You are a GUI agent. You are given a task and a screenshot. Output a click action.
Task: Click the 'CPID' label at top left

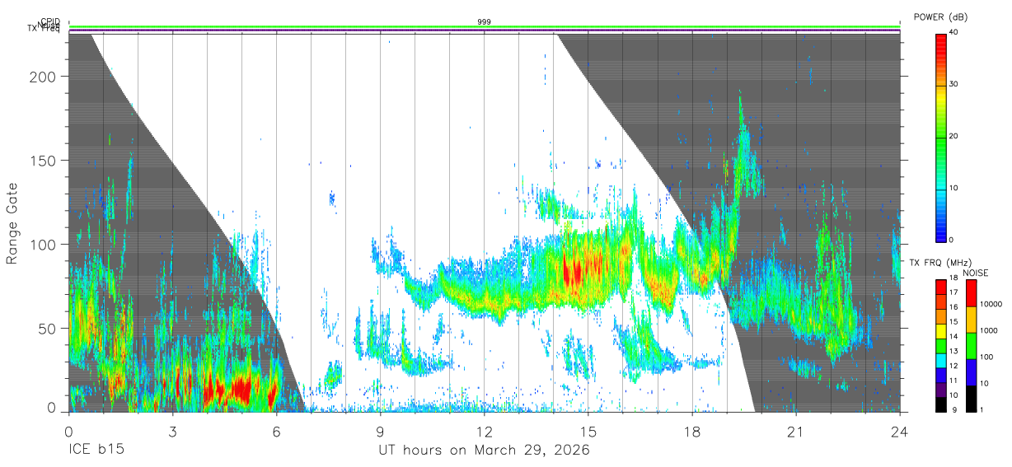click(50, 21)
